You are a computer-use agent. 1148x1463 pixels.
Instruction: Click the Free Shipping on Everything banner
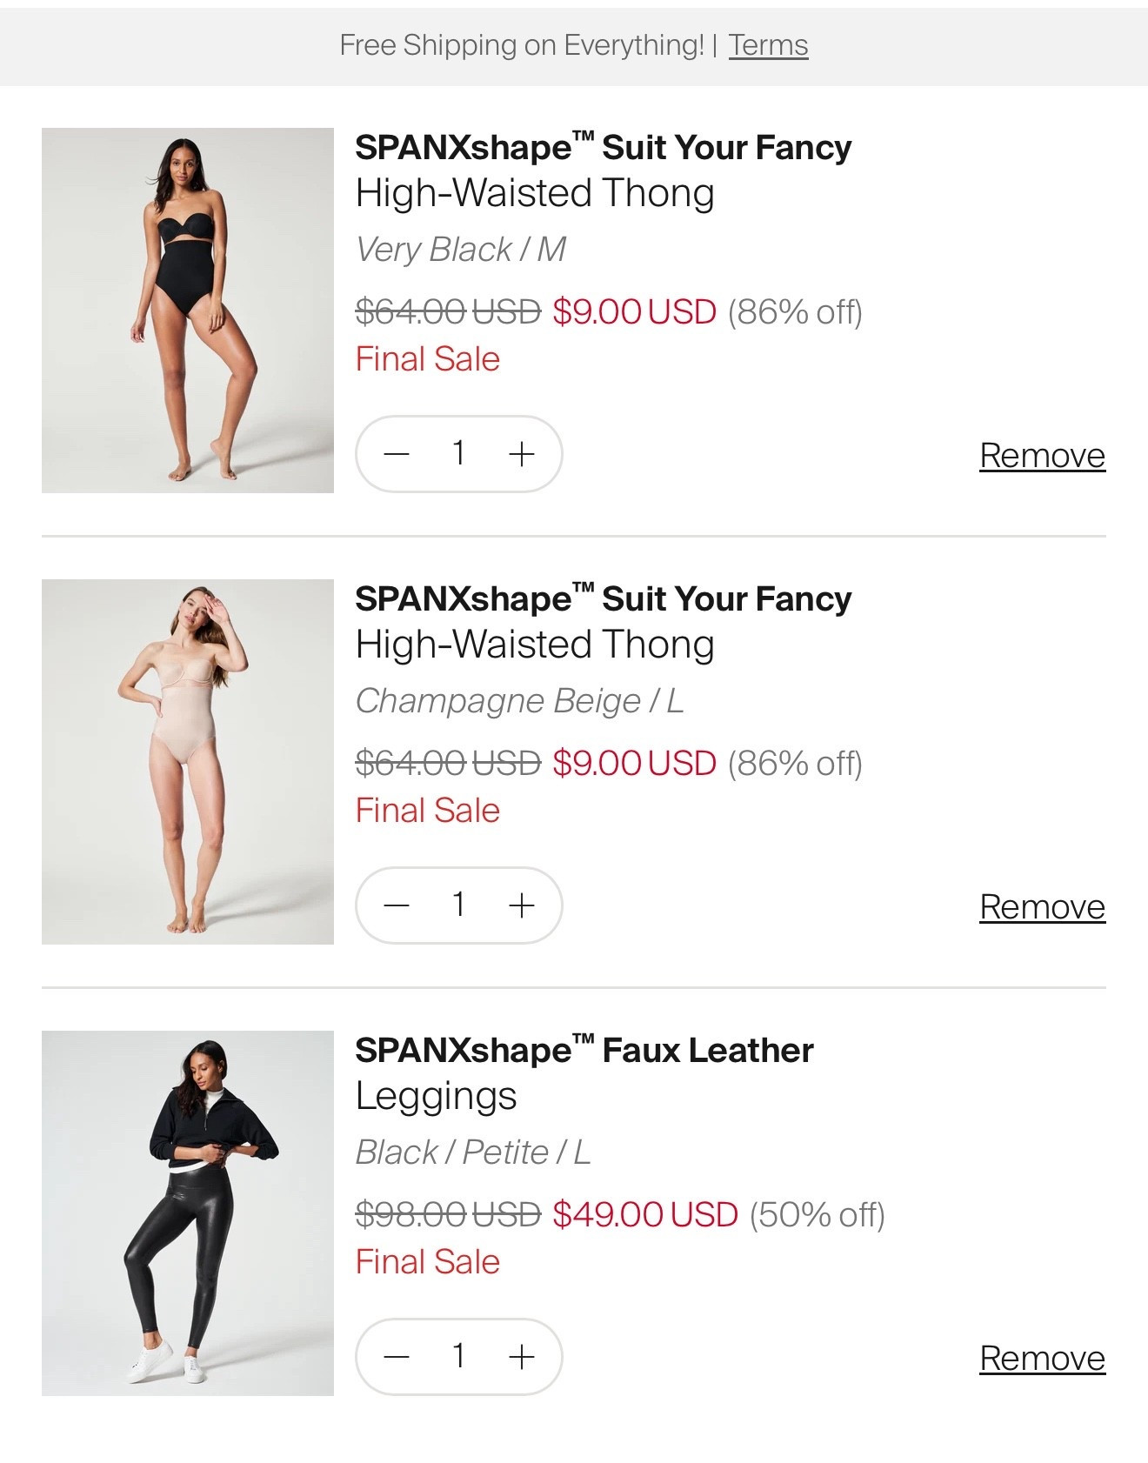tap(522, 45)
